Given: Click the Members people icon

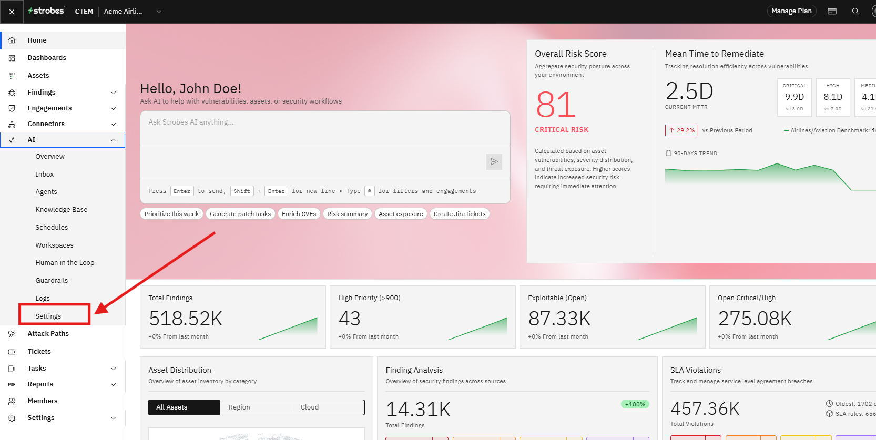Looking at the screenshot, I should pos(12,401).
